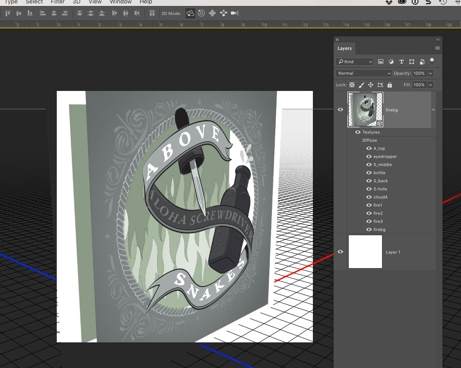Select the fire1 texture row

[x=391, y=205]
